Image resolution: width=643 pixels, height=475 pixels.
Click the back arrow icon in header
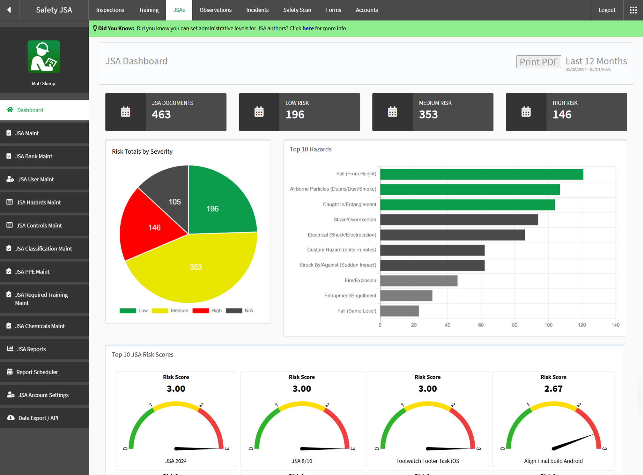9,10
